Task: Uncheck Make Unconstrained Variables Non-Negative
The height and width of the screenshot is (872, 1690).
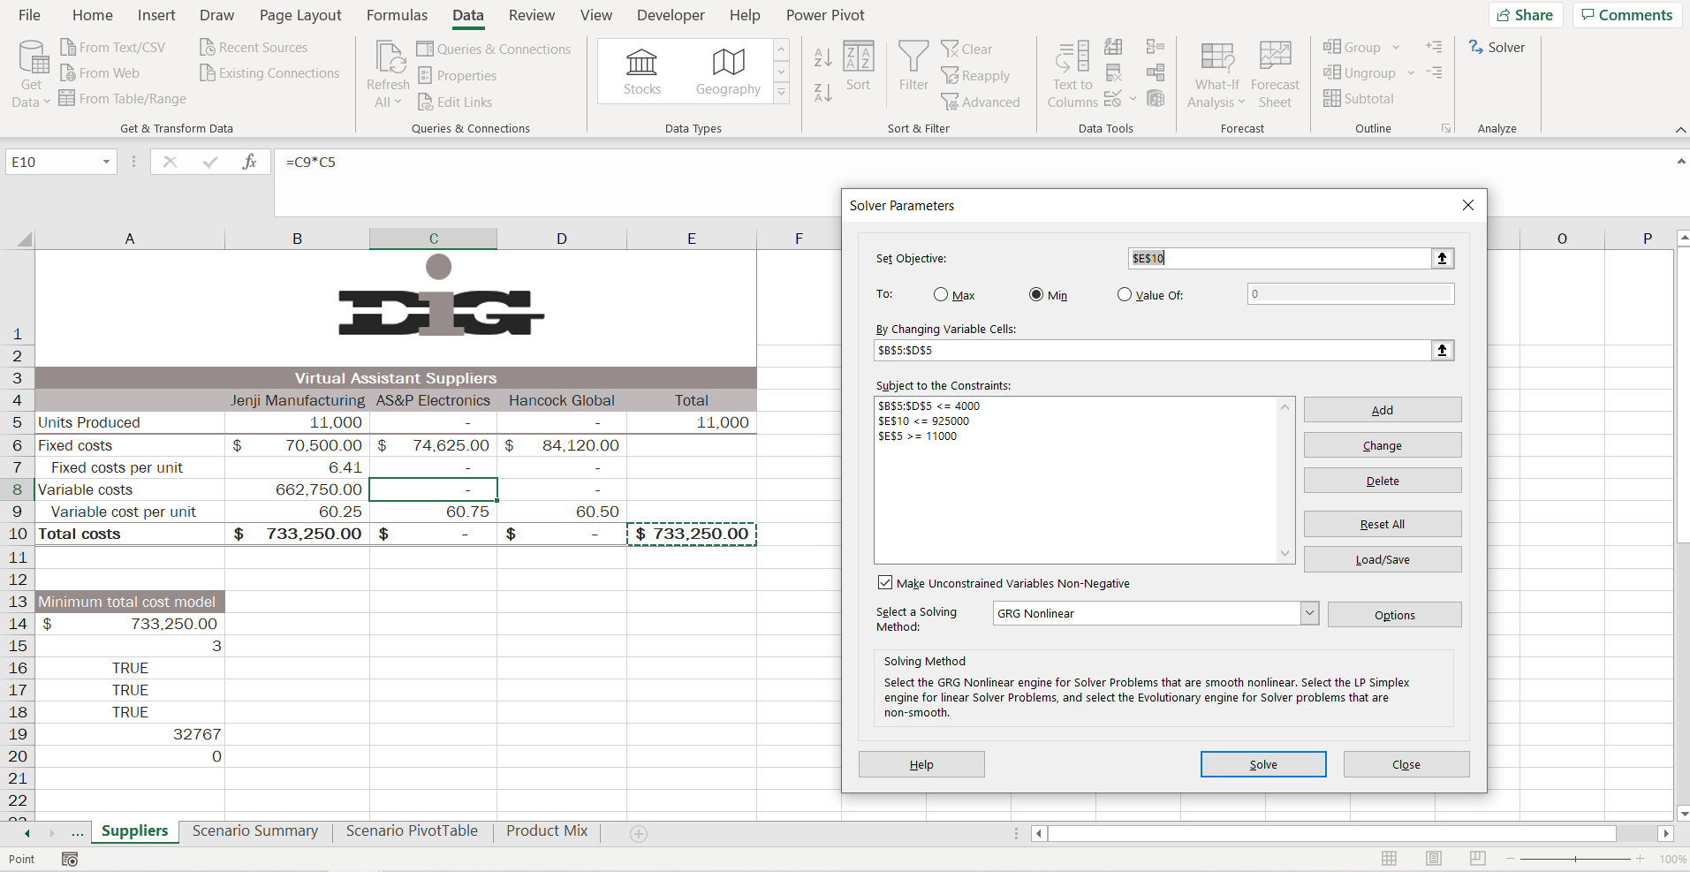Action: [885, 582]
